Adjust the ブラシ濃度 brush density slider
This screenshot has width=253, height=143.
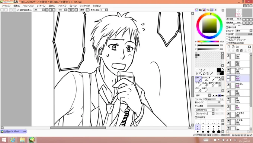click(215, 106)
